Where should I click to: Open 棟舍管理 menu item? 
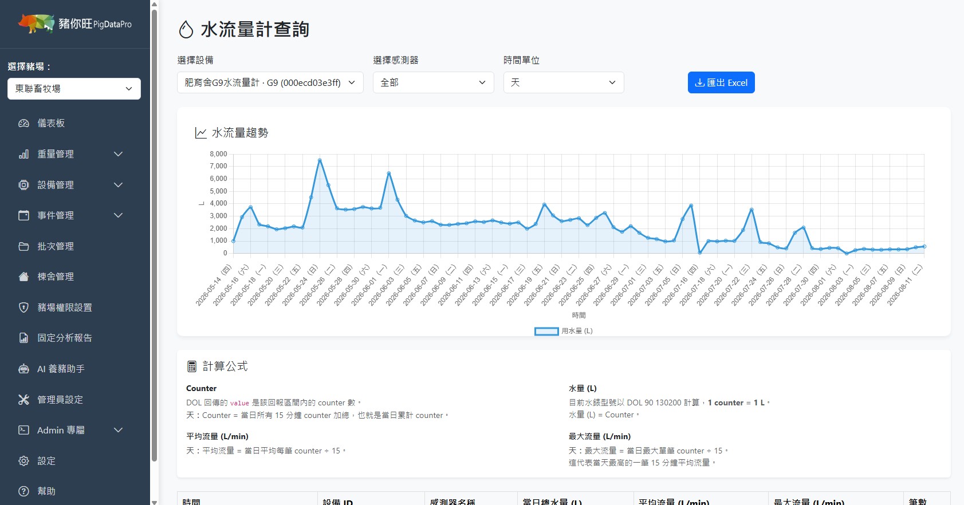(x=56, y=277)
